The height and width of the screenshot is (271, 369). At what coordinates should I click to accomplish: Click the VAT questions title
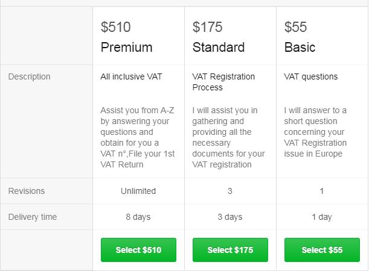coord(310,76)
